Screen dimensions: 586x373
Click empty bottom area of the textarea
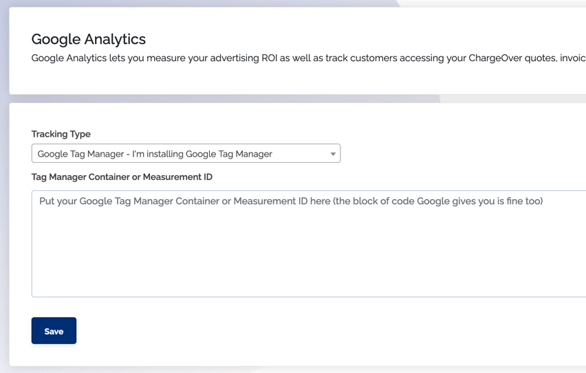tap(309, 276)
